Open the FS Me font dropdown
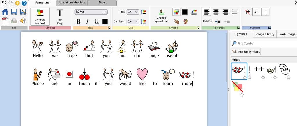Screen dimensions: 297x126 tap(91, 12)
